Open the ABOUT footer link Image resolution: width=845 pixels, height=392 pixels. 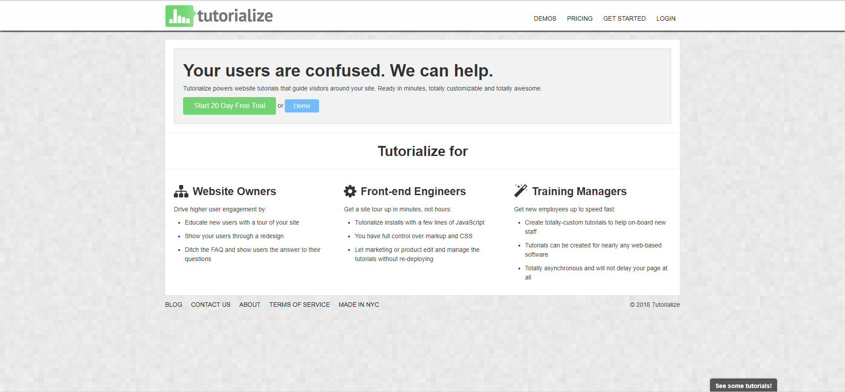tap(250, 305)
